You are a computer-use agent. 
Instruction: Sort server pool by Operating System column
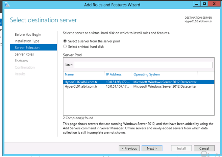coord(147,74)
